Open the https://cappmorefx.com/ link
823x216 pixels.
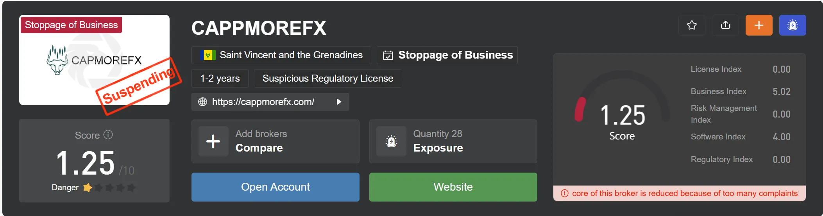(263, 102)
